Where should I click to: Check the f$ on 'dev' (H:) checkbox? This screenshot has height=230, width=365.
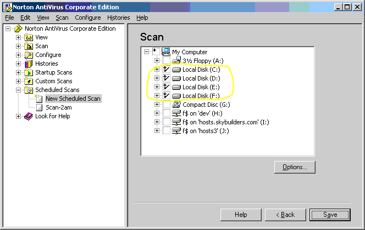click(x=167, y=113)
